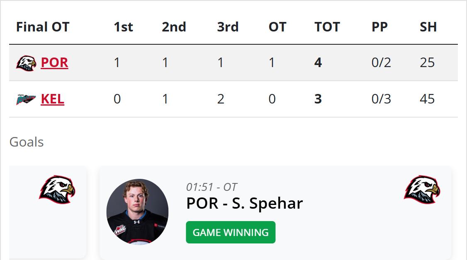
Task: Click the green GAME WINNING badge
Action: (x=231, y=232)
